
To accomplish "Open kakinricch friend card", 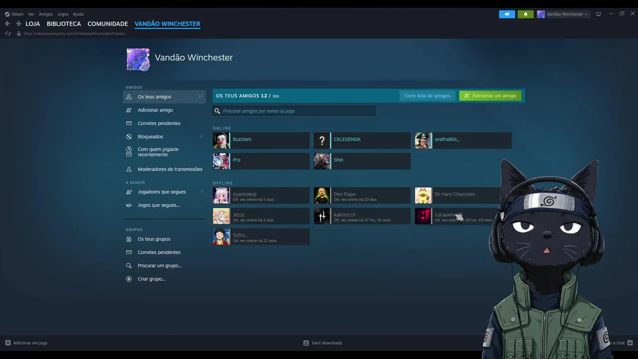I will (x=362, y=216).
